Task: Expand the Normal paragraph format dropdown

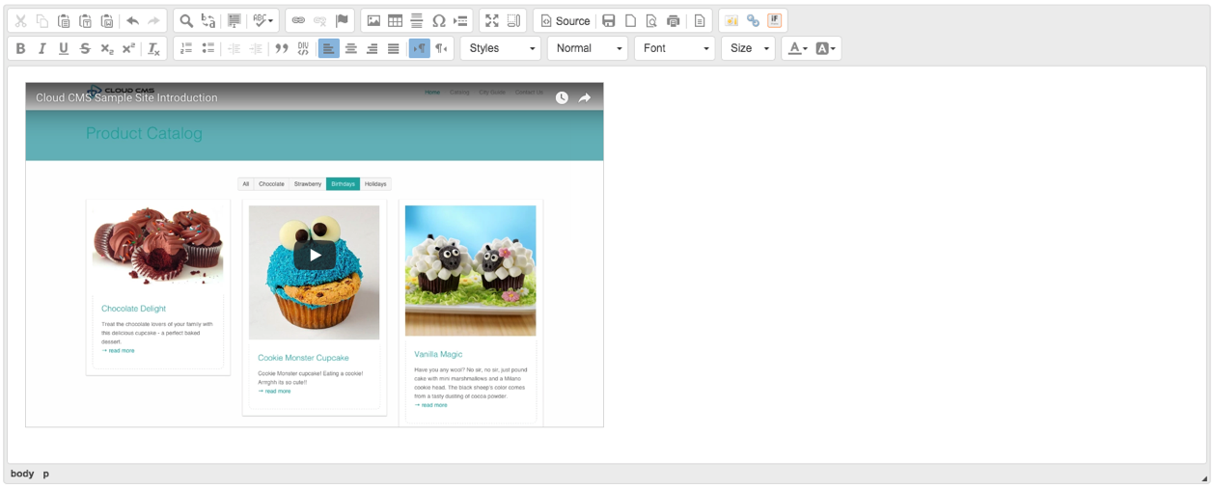Action: (x=588, y=48)
